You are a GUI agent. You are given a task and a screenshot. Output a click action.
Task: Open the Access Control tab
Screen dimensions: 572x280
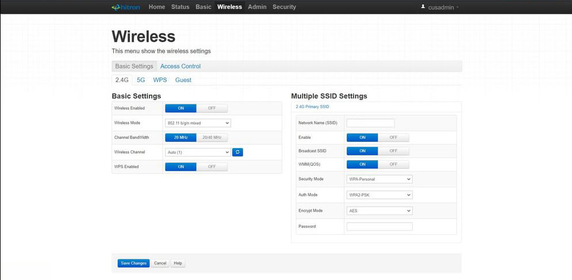click(180, 67)
